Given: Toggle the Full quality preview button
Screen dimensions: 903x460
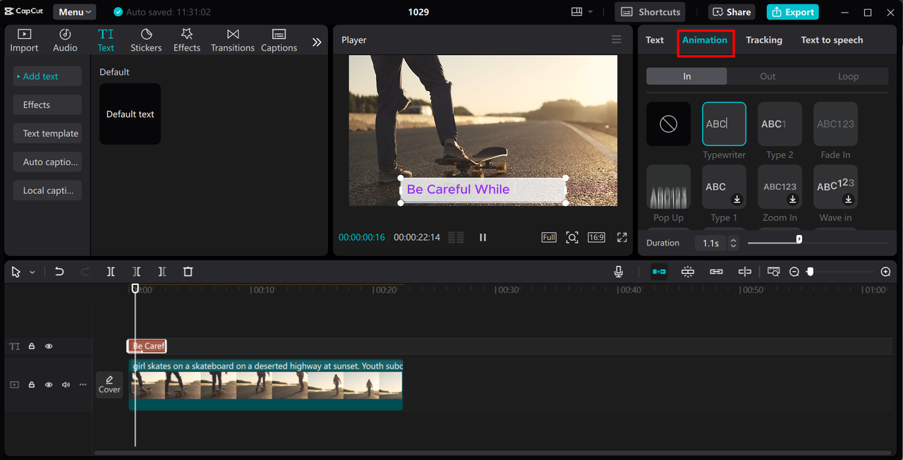Looking at the screenshot, I should coord(549,238).
